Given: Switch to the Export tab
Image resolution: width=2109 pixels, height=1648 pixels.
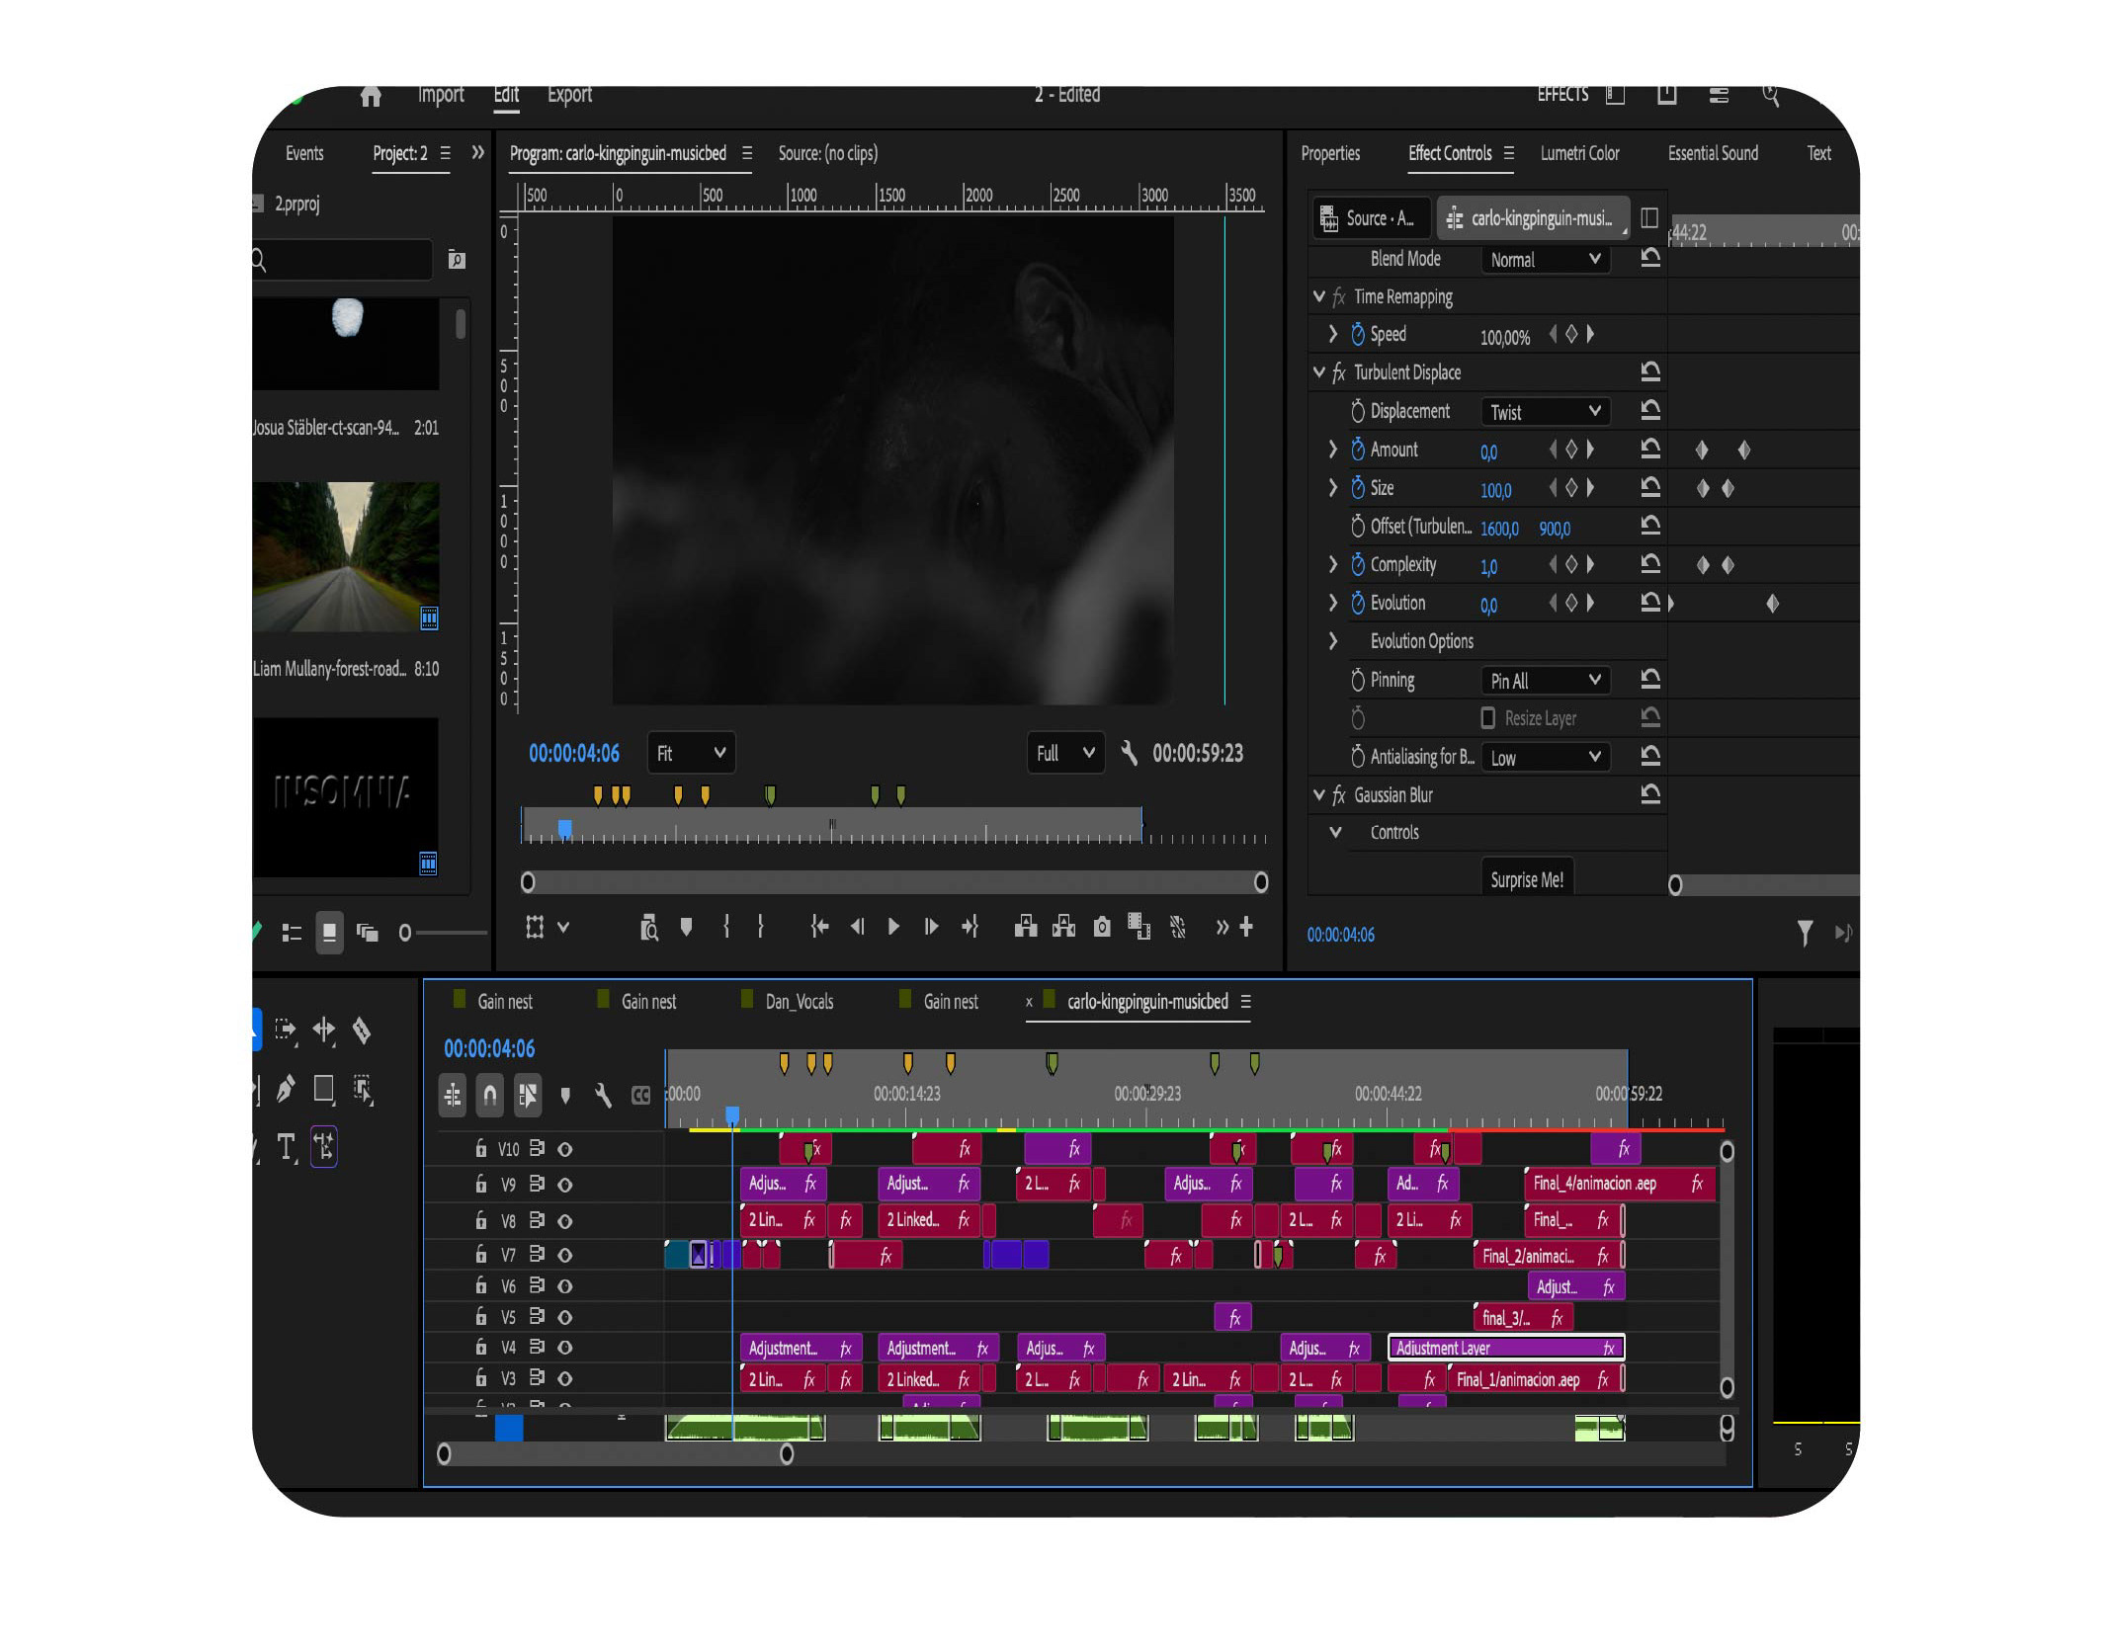Looking at the screenshot, I should click(570, 95).
